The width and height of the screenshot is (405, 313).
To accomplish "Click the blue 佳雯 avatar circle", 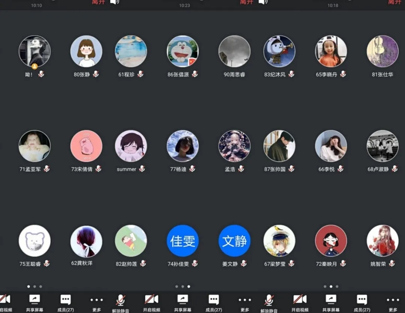I will click(183, 241).
